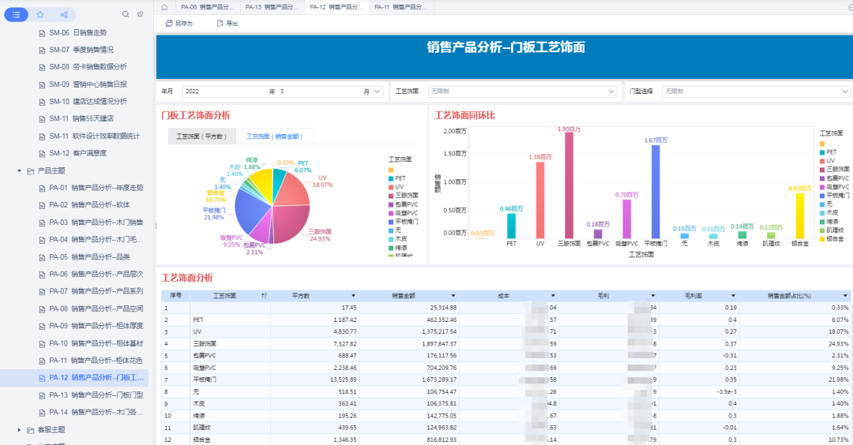
Task: Open the favorites star view
Action: pos(40,14)
